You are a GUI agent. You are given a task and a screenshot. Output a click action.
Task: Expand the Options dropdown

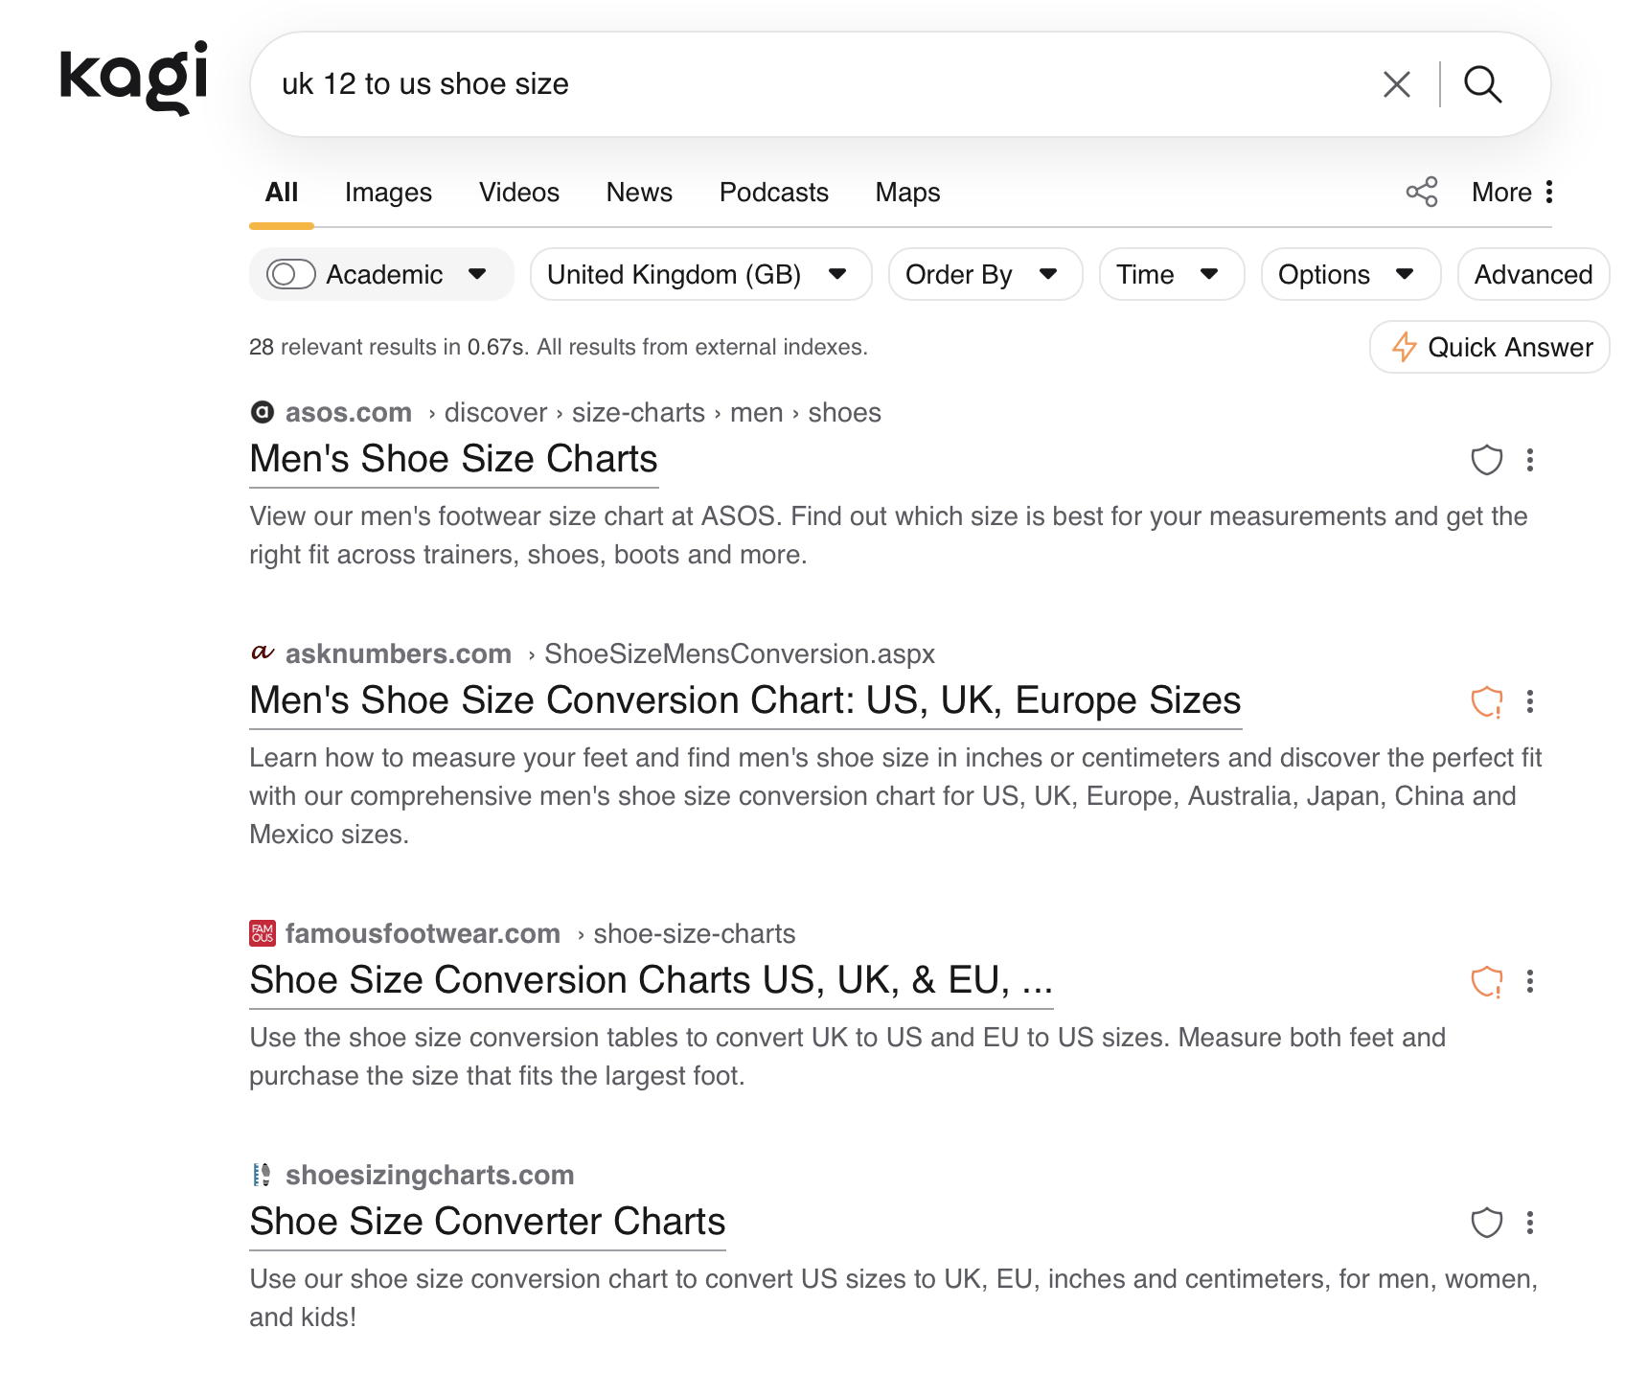[1349, 274]
